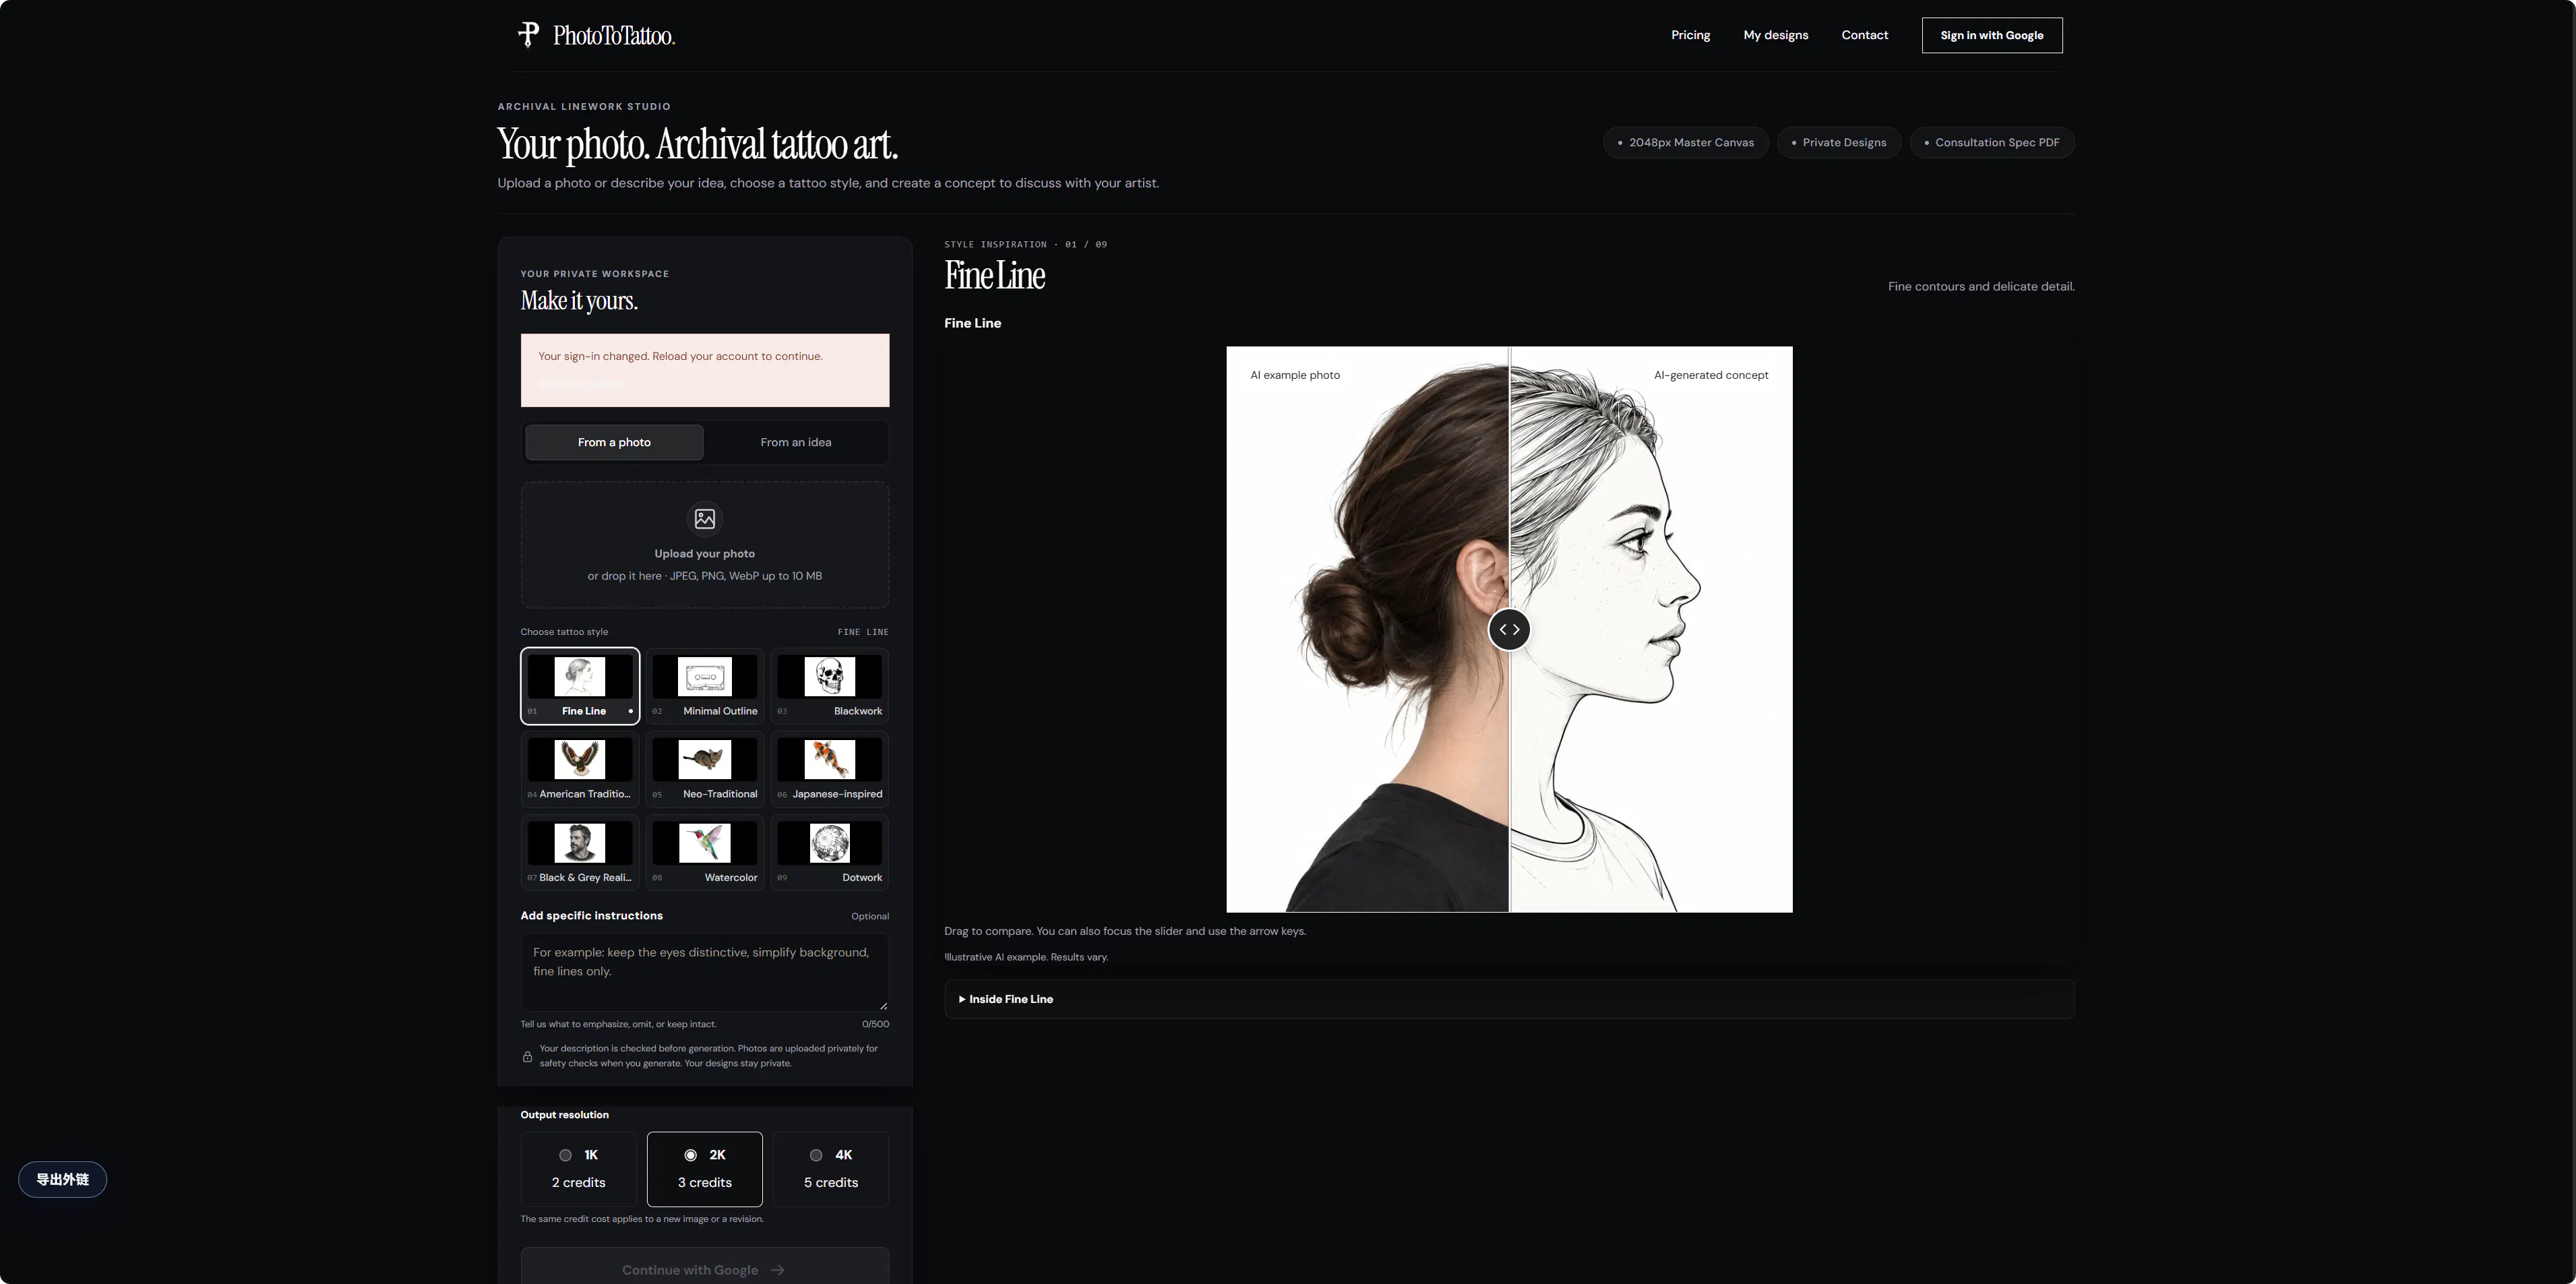Switch to the From an idea tab
The image size is (2576, 1284).
click(796, 442)
